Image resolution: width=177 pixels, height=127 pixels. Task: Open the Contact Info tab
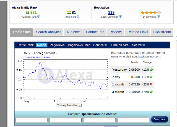pyautogui.click(x=95, y=32)
